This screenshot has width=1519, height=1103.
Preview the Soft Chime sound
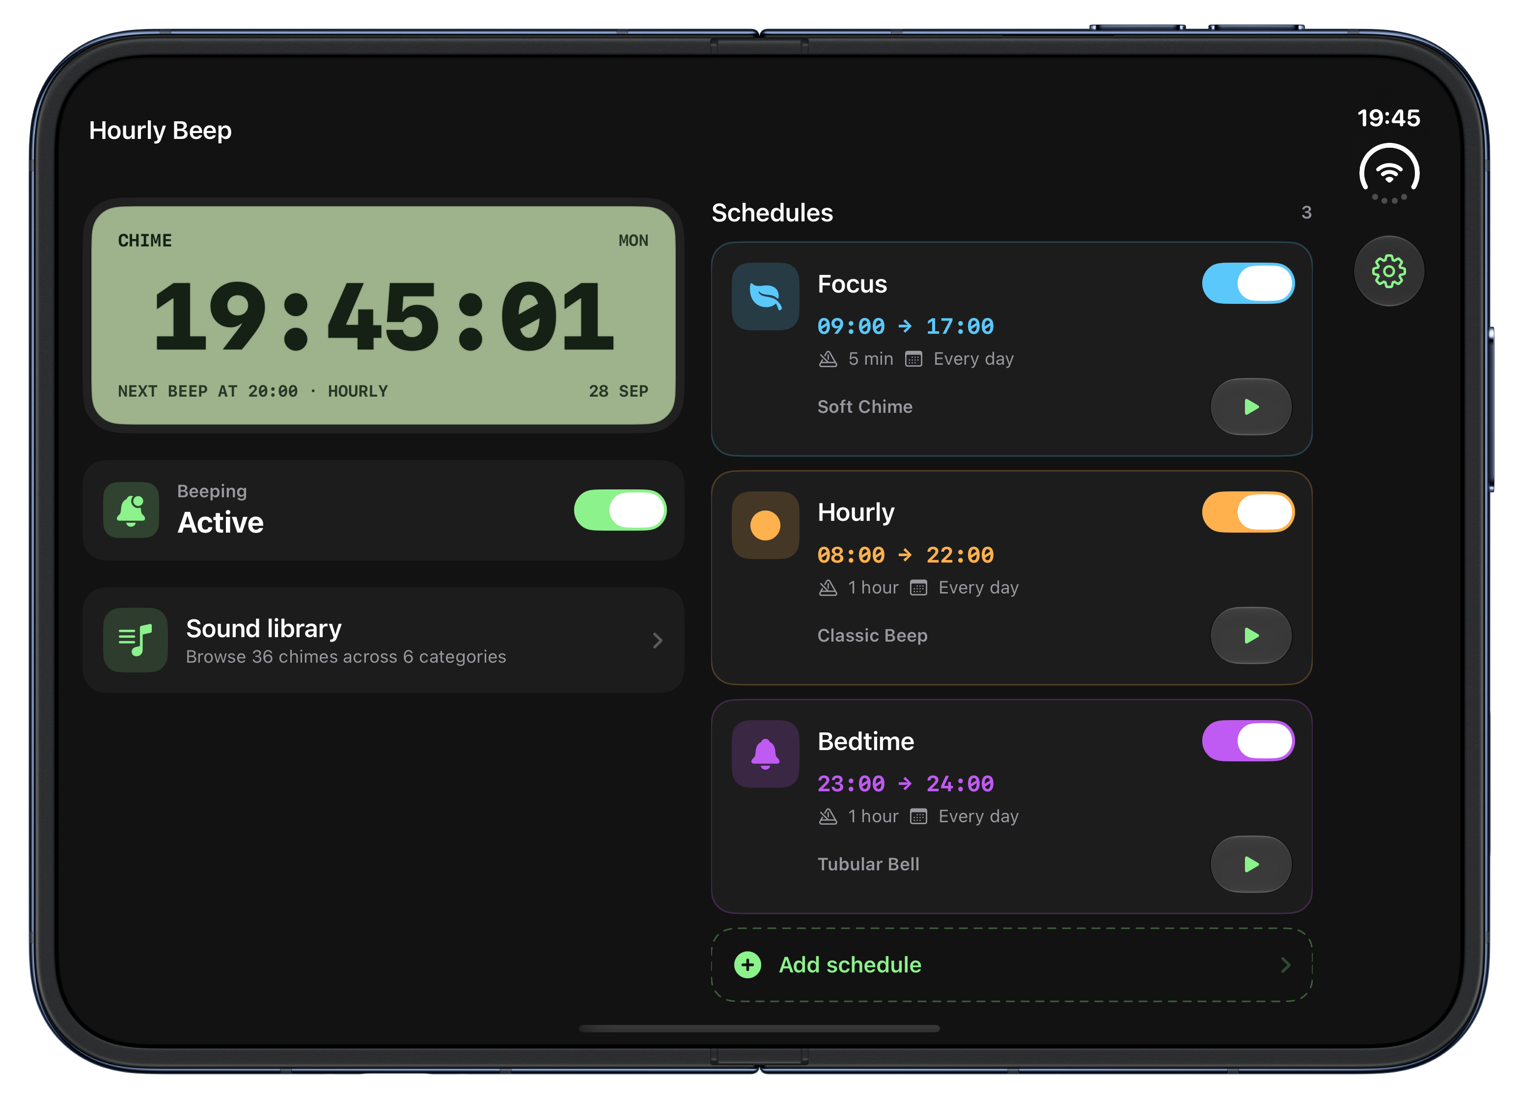click(1250, 407)
